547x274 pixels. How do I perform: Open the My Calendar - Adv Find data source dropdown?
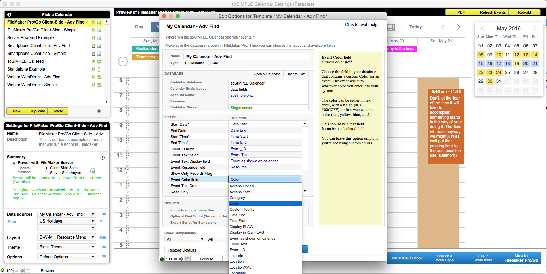[67, 214]
